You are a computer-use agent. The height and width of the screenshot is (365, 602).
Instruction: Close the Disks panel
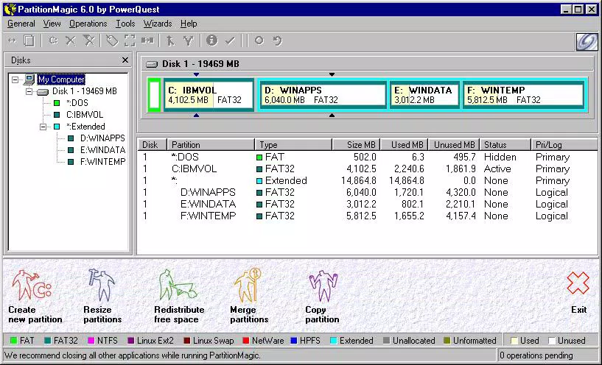[125, 60]
